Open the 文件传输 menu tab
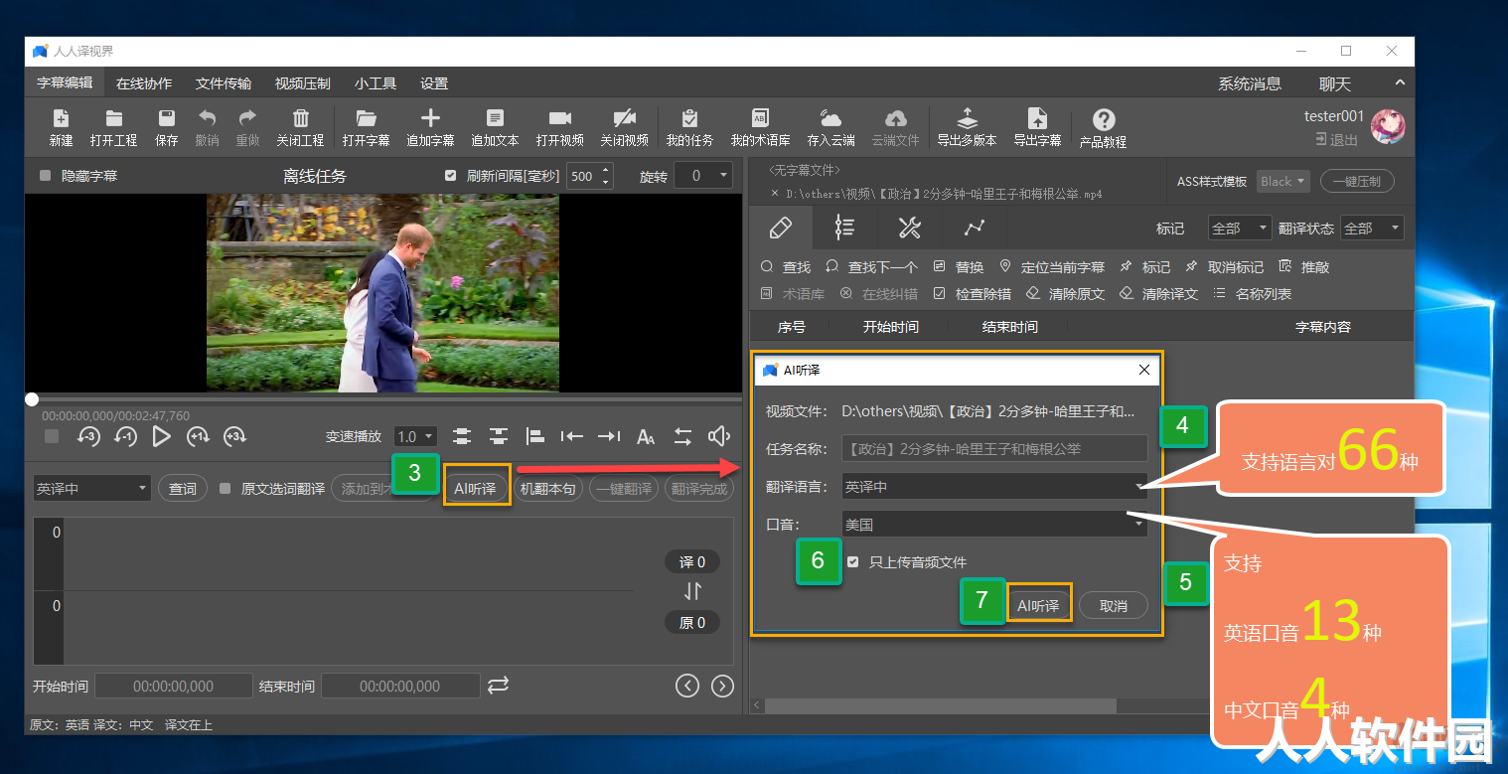Viewport: 1508px width, 774px height. (224, 83)
